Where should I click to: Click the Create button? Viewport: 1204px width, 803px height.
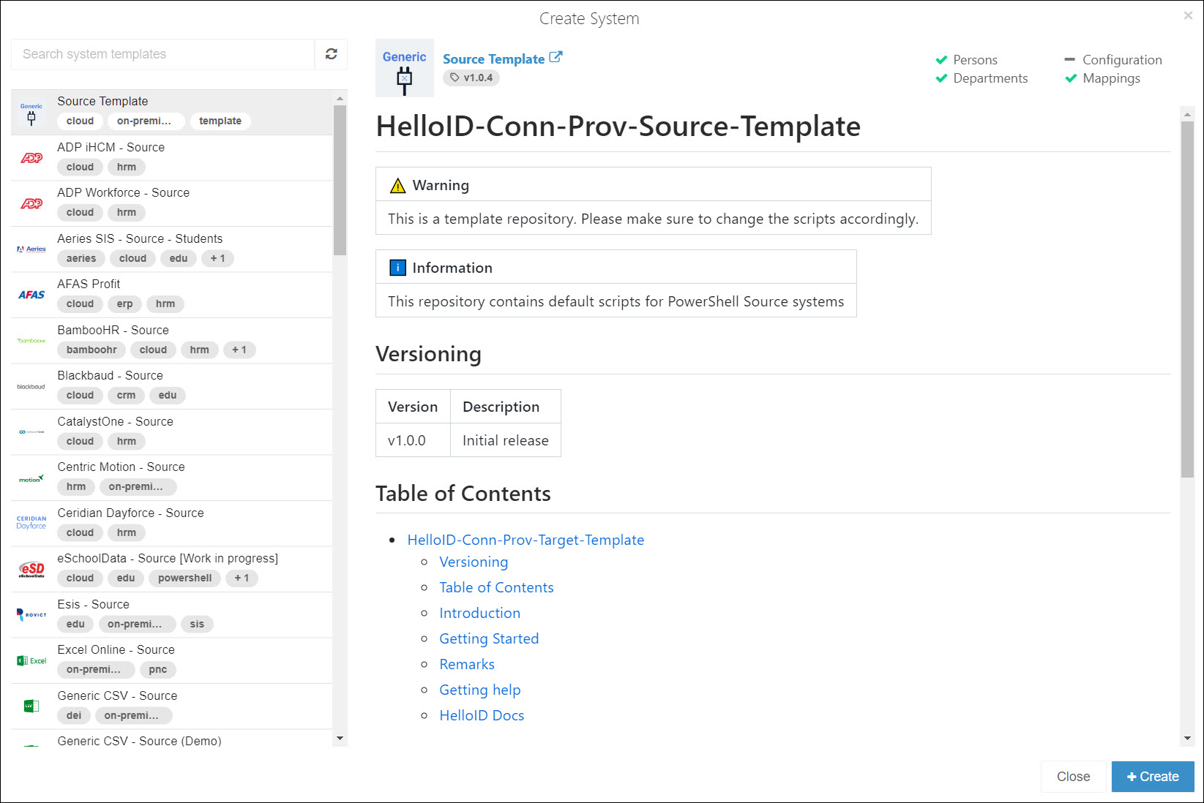tap(1153, 777)
